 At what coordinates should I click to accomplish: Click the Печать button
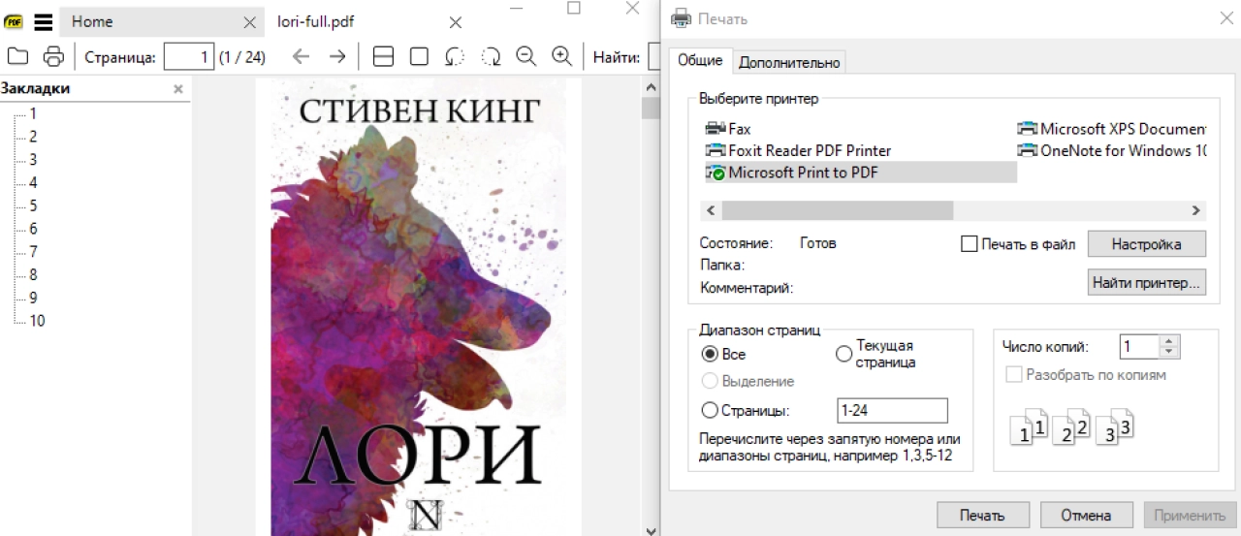tap(982, 515)
